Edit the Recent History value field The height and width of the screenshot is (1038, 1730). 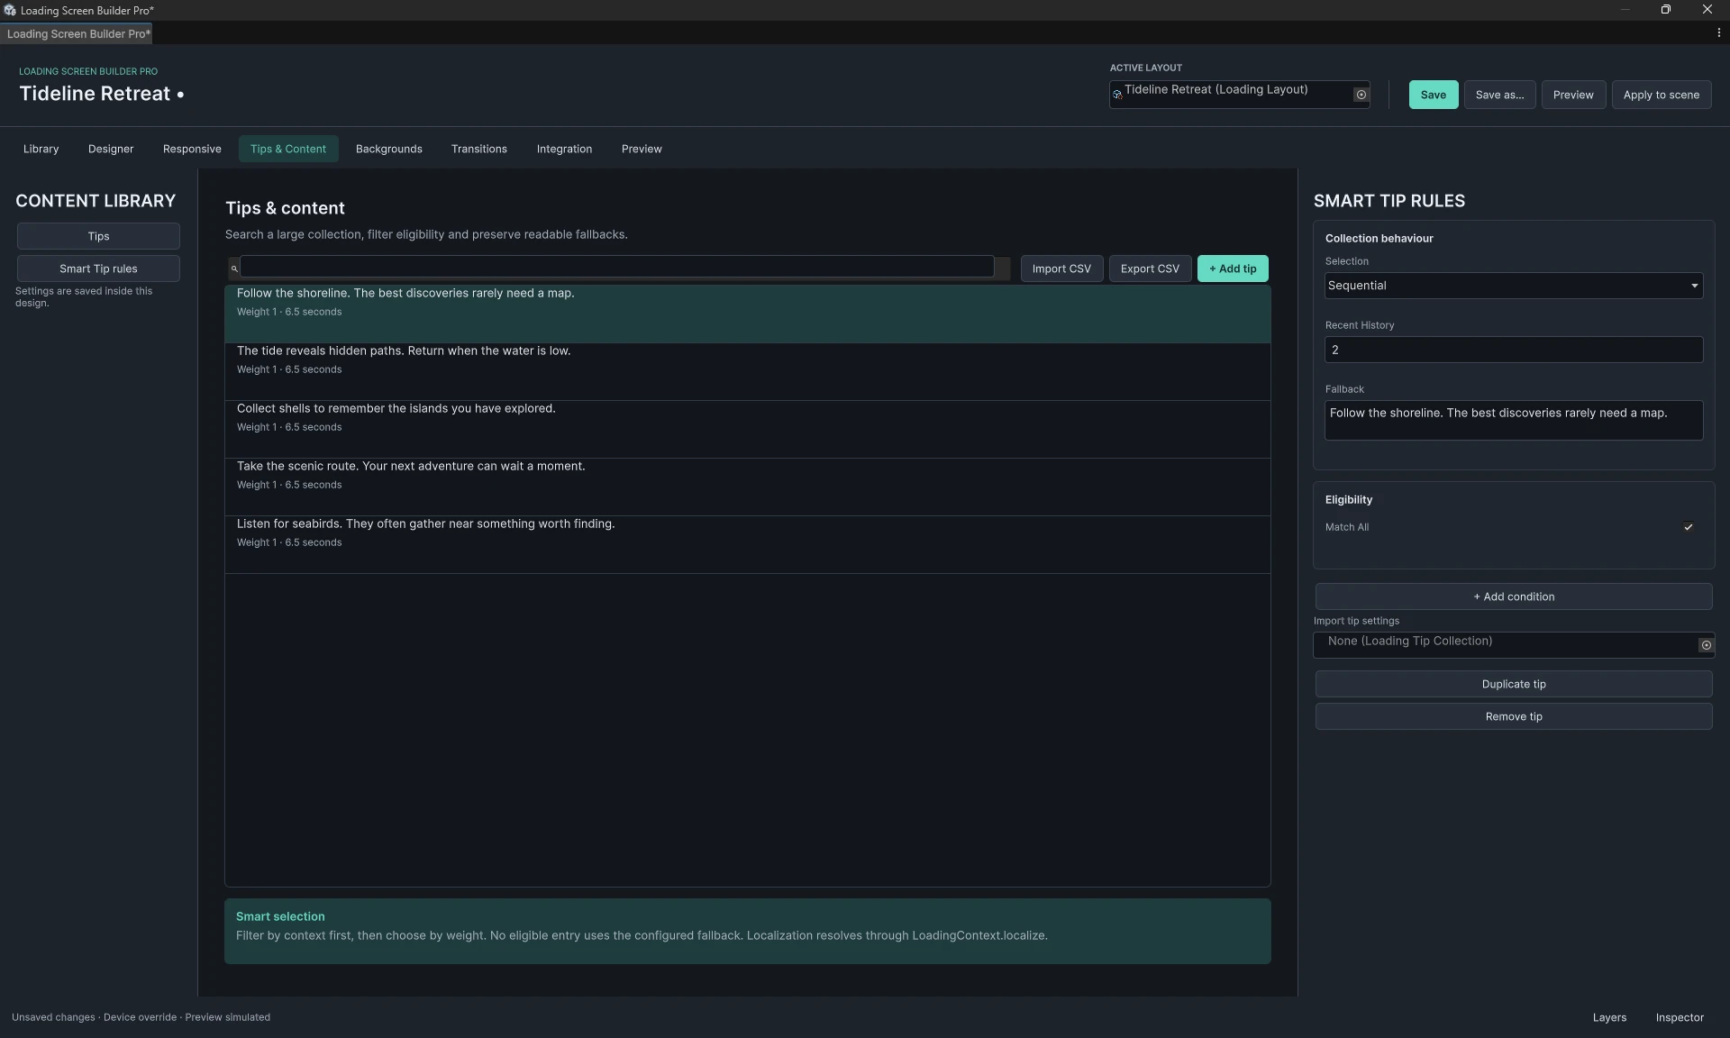1514,350
